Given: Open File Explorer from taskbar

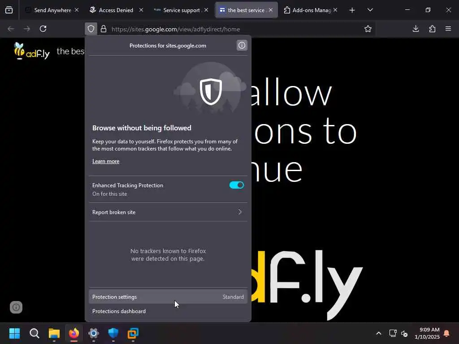Looking at the screenshot, I should (x=54, y=333).
